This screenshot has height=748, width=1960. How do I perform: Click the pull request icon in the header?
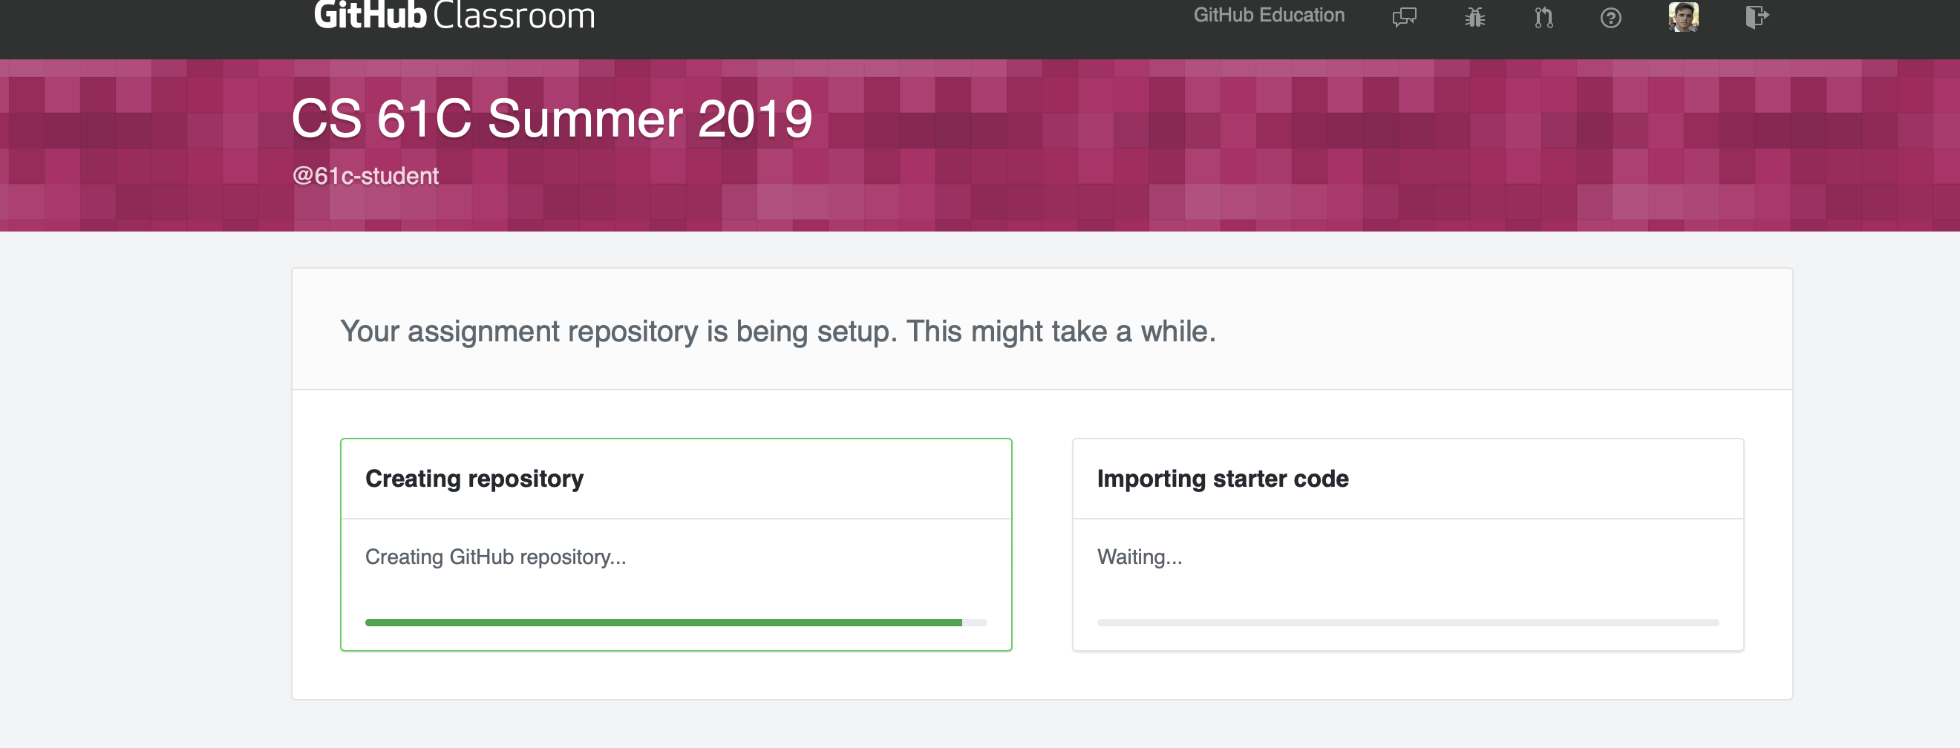tap(1543, 17)
